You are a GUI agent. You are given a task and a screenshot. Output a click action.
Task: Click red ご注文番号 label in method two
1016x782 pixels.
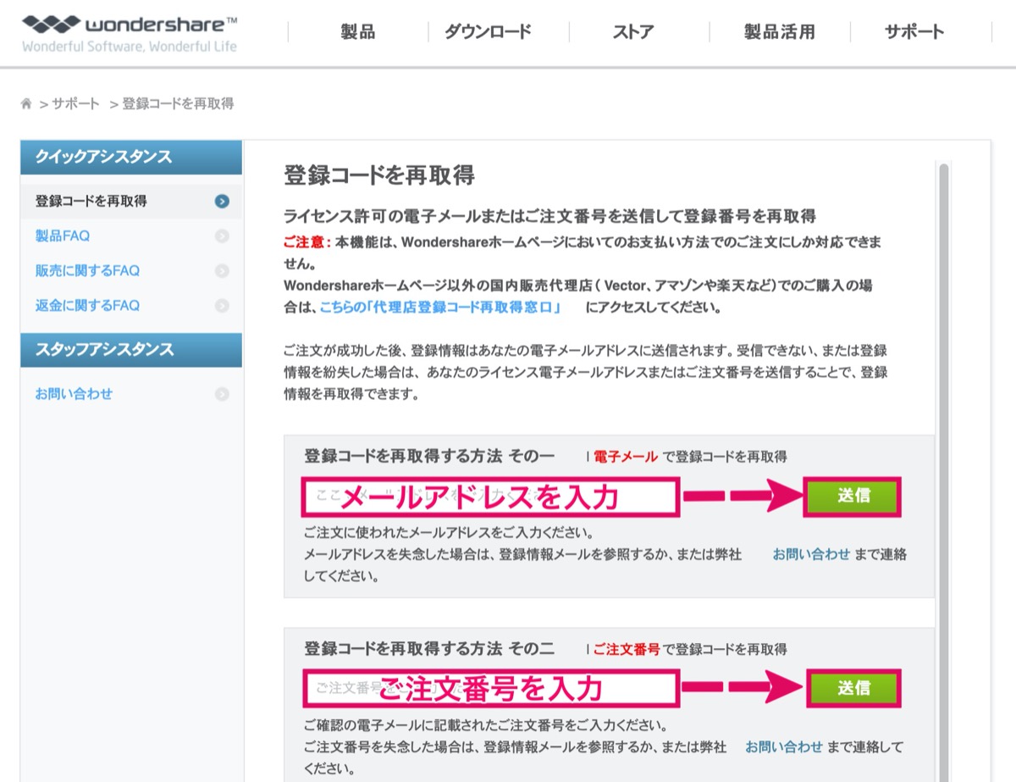627,650
